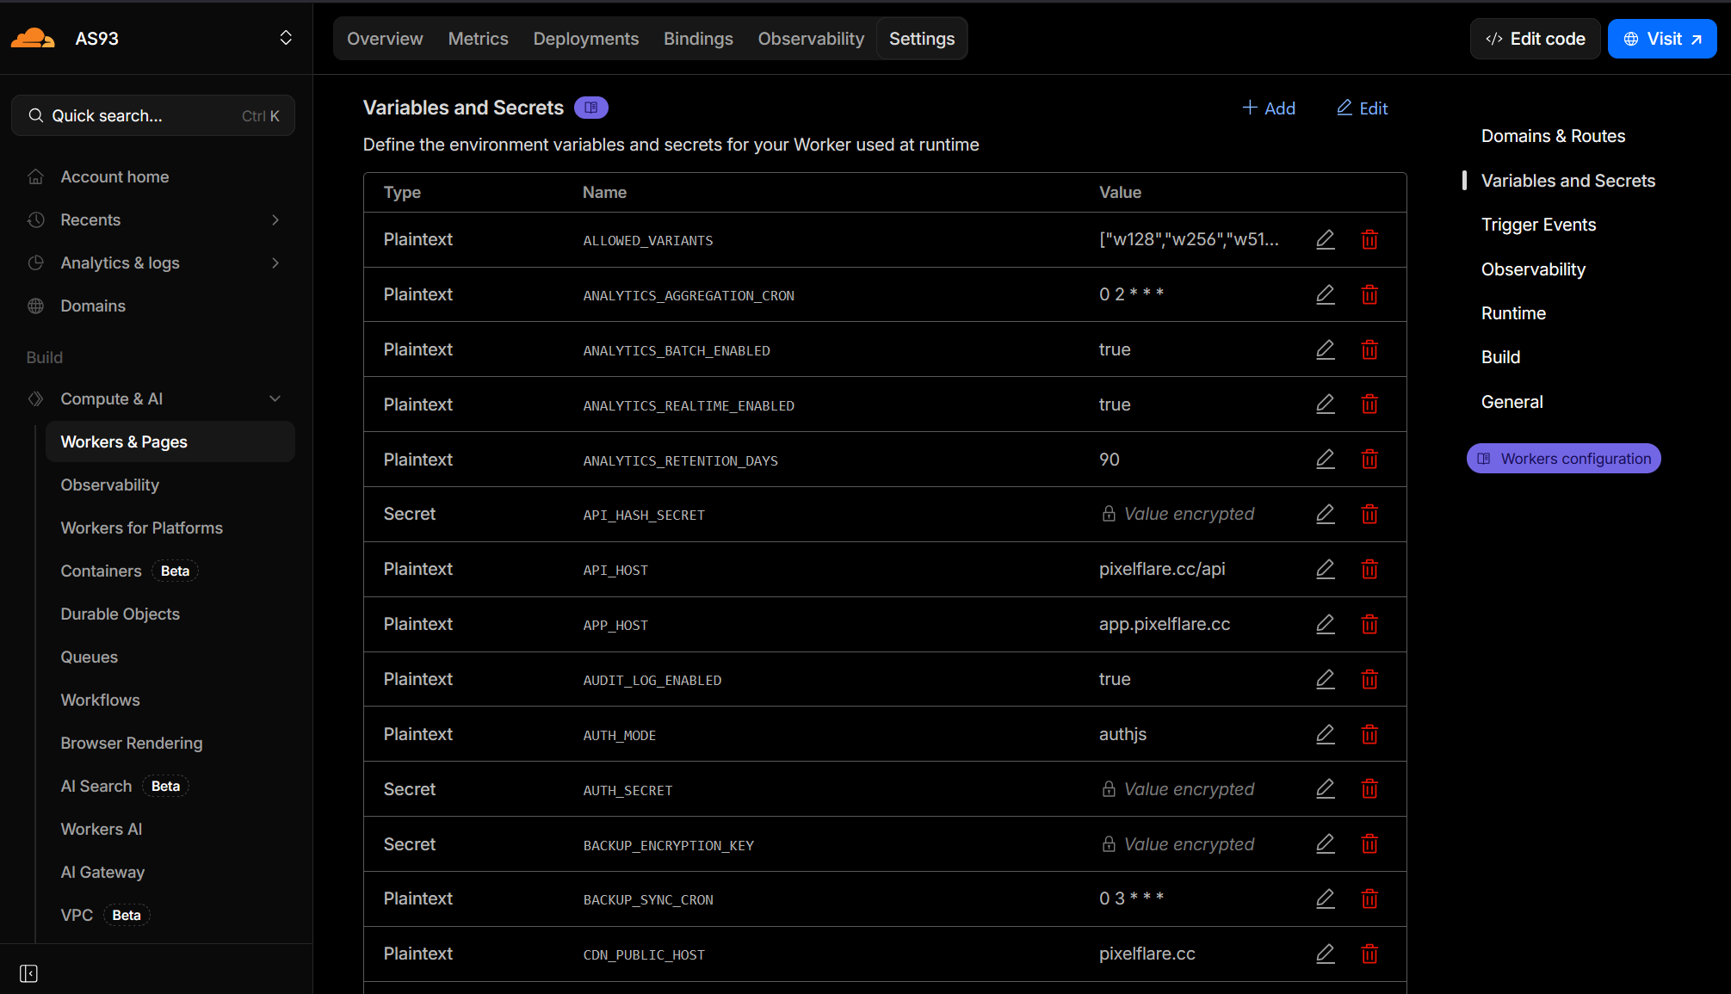Jump to Trigger Events section
Viewport: 1731px width, 994px height.
pos(1538,225)
